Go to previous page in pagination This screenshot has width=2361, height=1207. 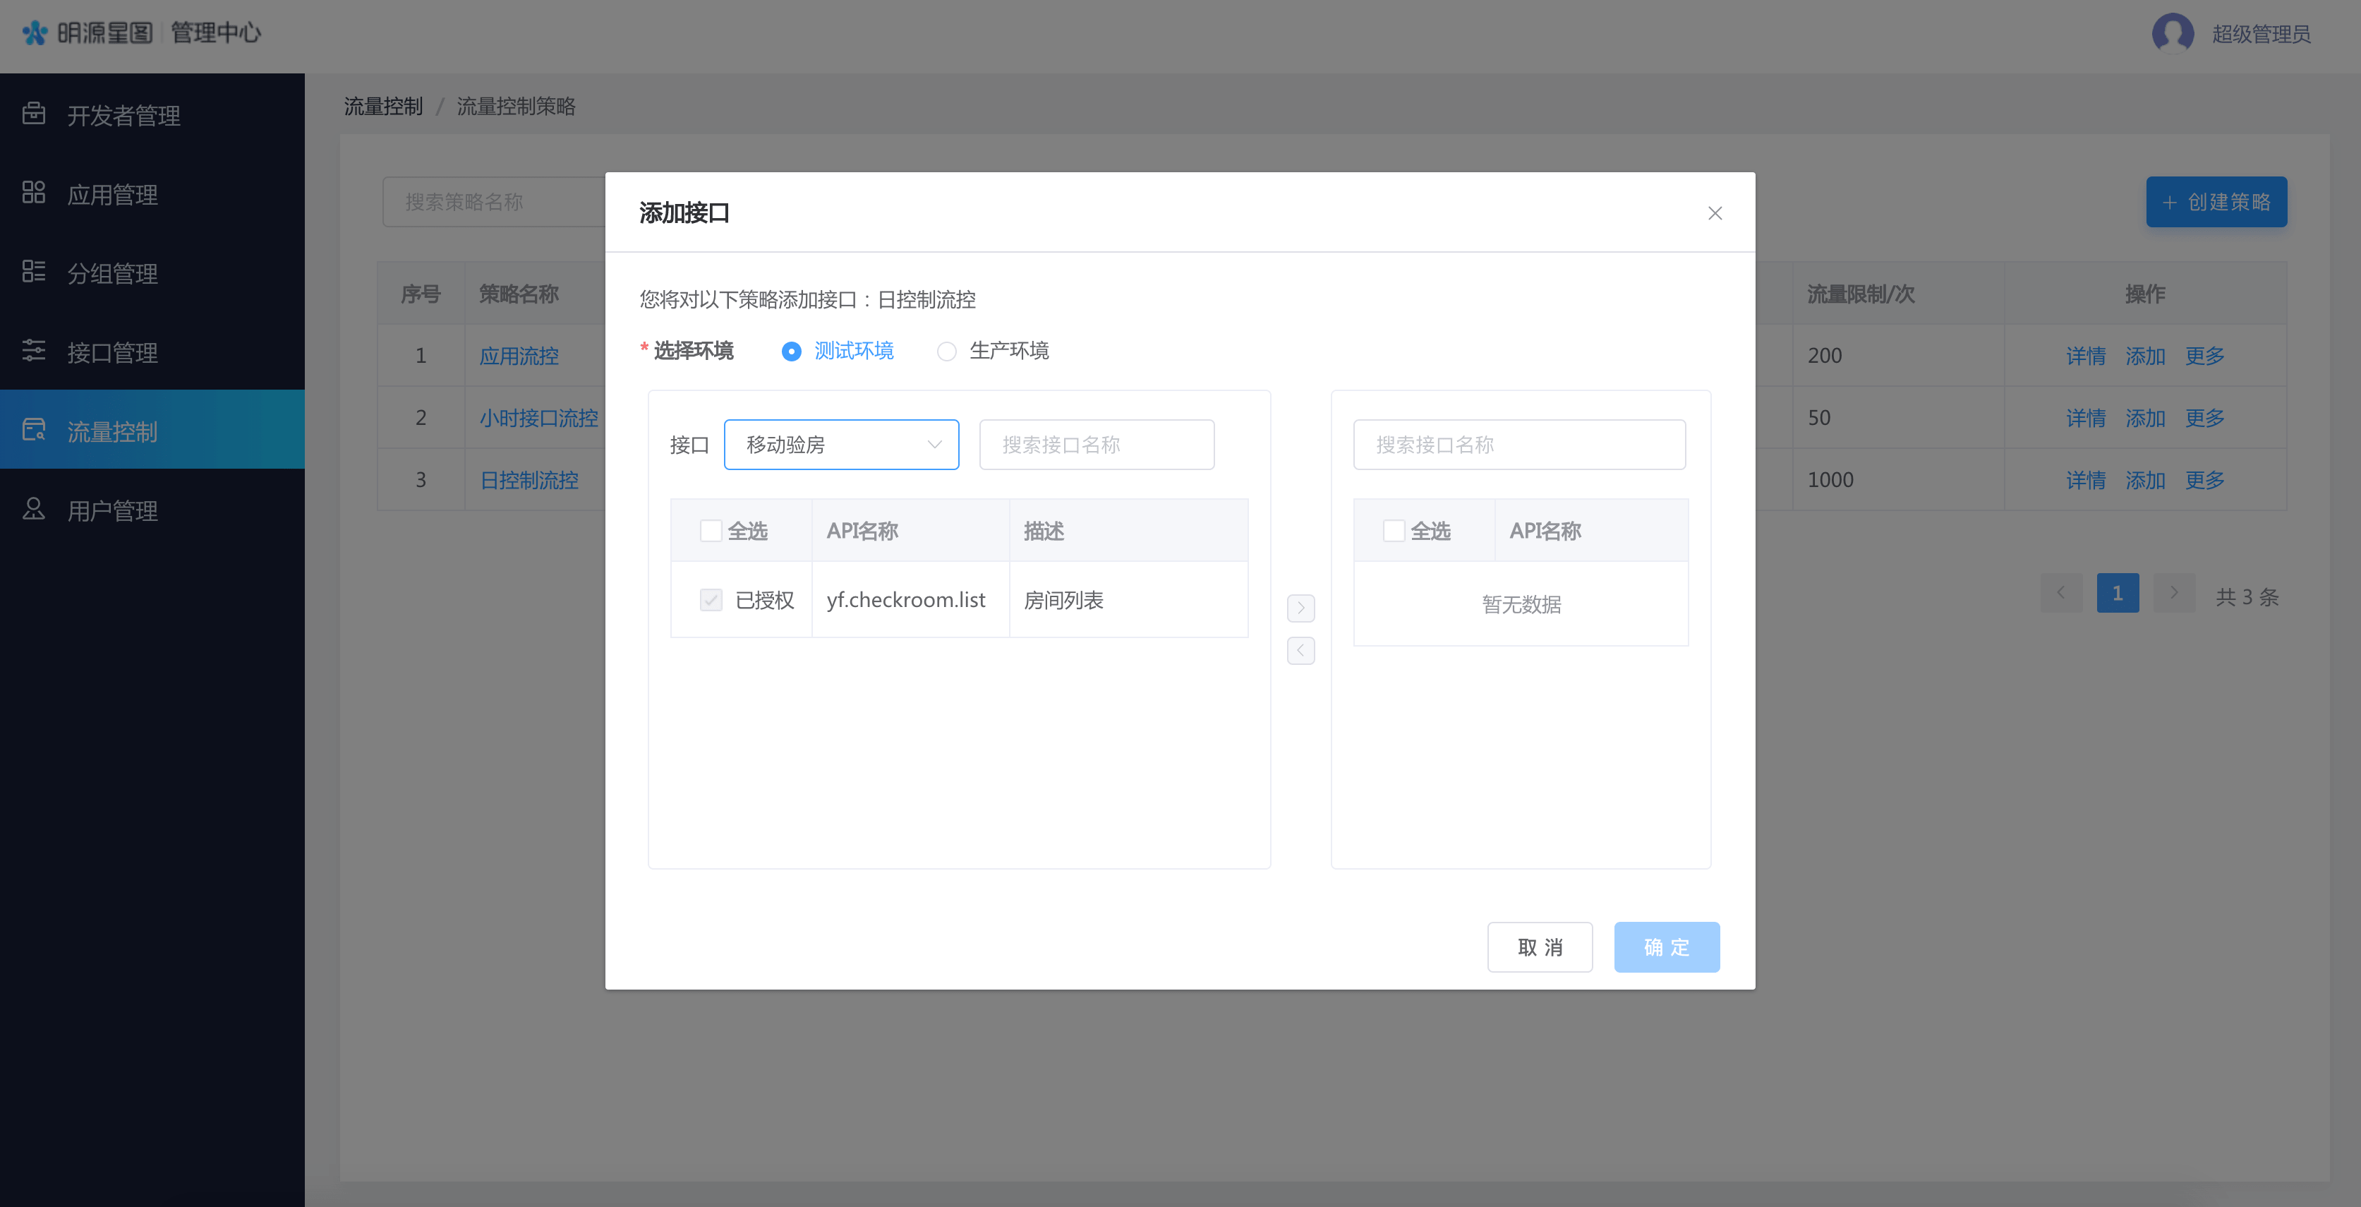[2061, 594]
